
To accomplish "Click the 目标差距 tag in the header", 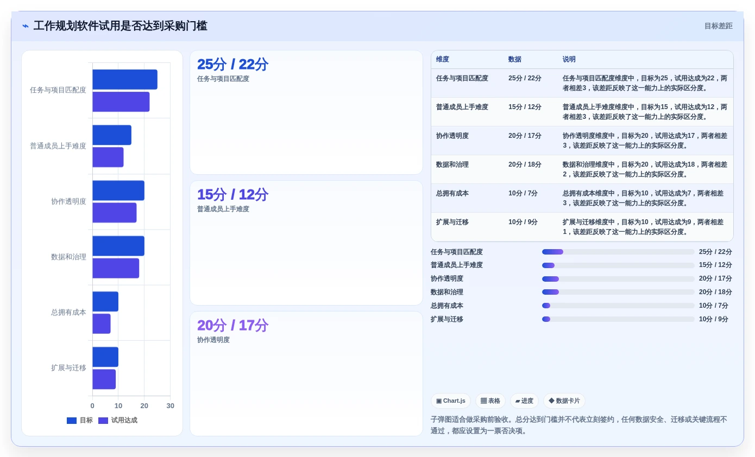I will pyautogui.click(x=718, y=26).
